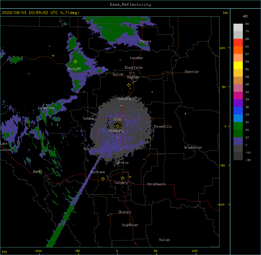Click the yellow v marker beside Calgary's diamond
The height and width of the screenshot is (255, 261).
pos(130,177)
